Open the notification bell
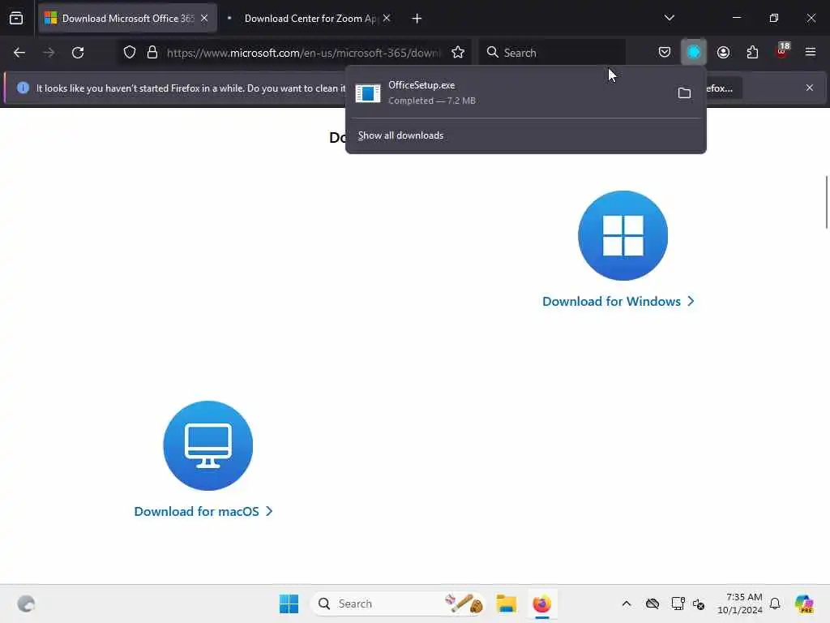 coord(774,604)
